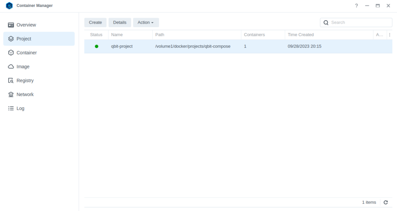
Task: View Details of selected project
Action: coord(120,22)
